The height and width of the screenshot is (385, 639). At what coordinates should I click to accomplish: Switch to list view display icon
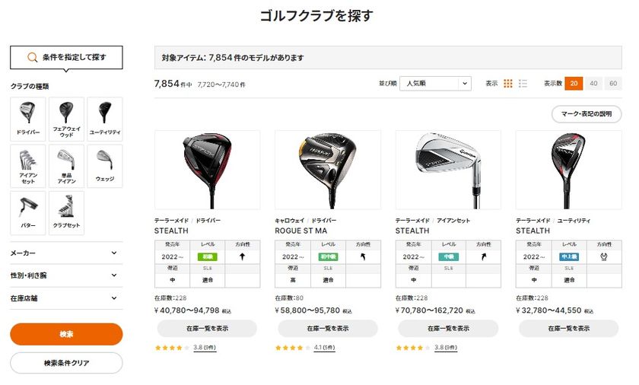pos(523,84)
